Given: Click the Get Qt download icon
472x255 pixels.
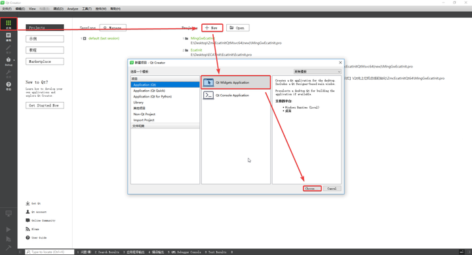Looking at the screenshot, I should click(28, 203).
